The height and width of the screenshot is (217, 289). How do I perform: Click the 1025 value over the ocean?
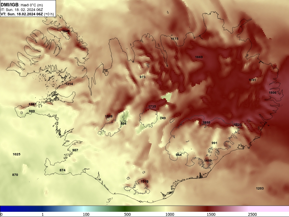coord(16,154)
